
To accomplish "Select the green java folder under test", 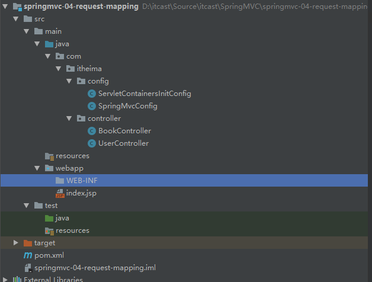I will [62, 218].
